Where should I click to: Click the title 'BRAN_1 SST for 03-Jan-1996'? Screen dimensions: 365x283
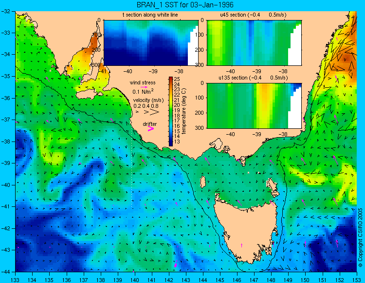tap(185, 5)
